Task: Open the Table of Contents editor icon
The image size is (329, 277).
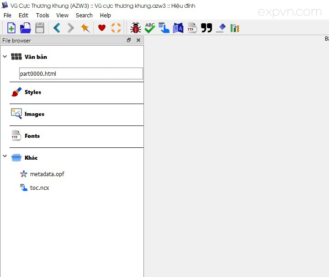Action: (164, 28)
